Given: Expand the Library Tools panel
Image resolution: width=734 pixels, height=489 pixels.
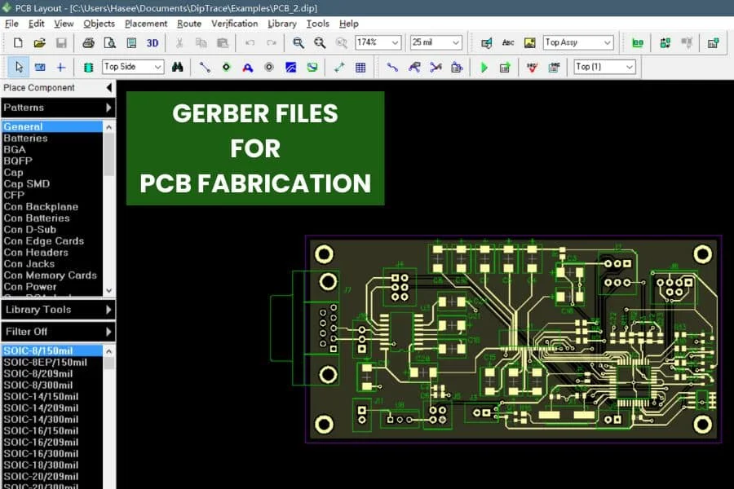Looking at the screenshot, I should click(57, 310).
